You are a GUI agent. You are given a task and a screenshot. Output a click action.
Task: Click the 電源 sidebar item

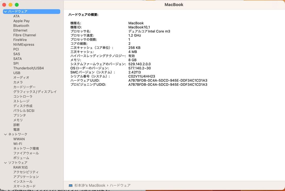[x=16, y=130]
